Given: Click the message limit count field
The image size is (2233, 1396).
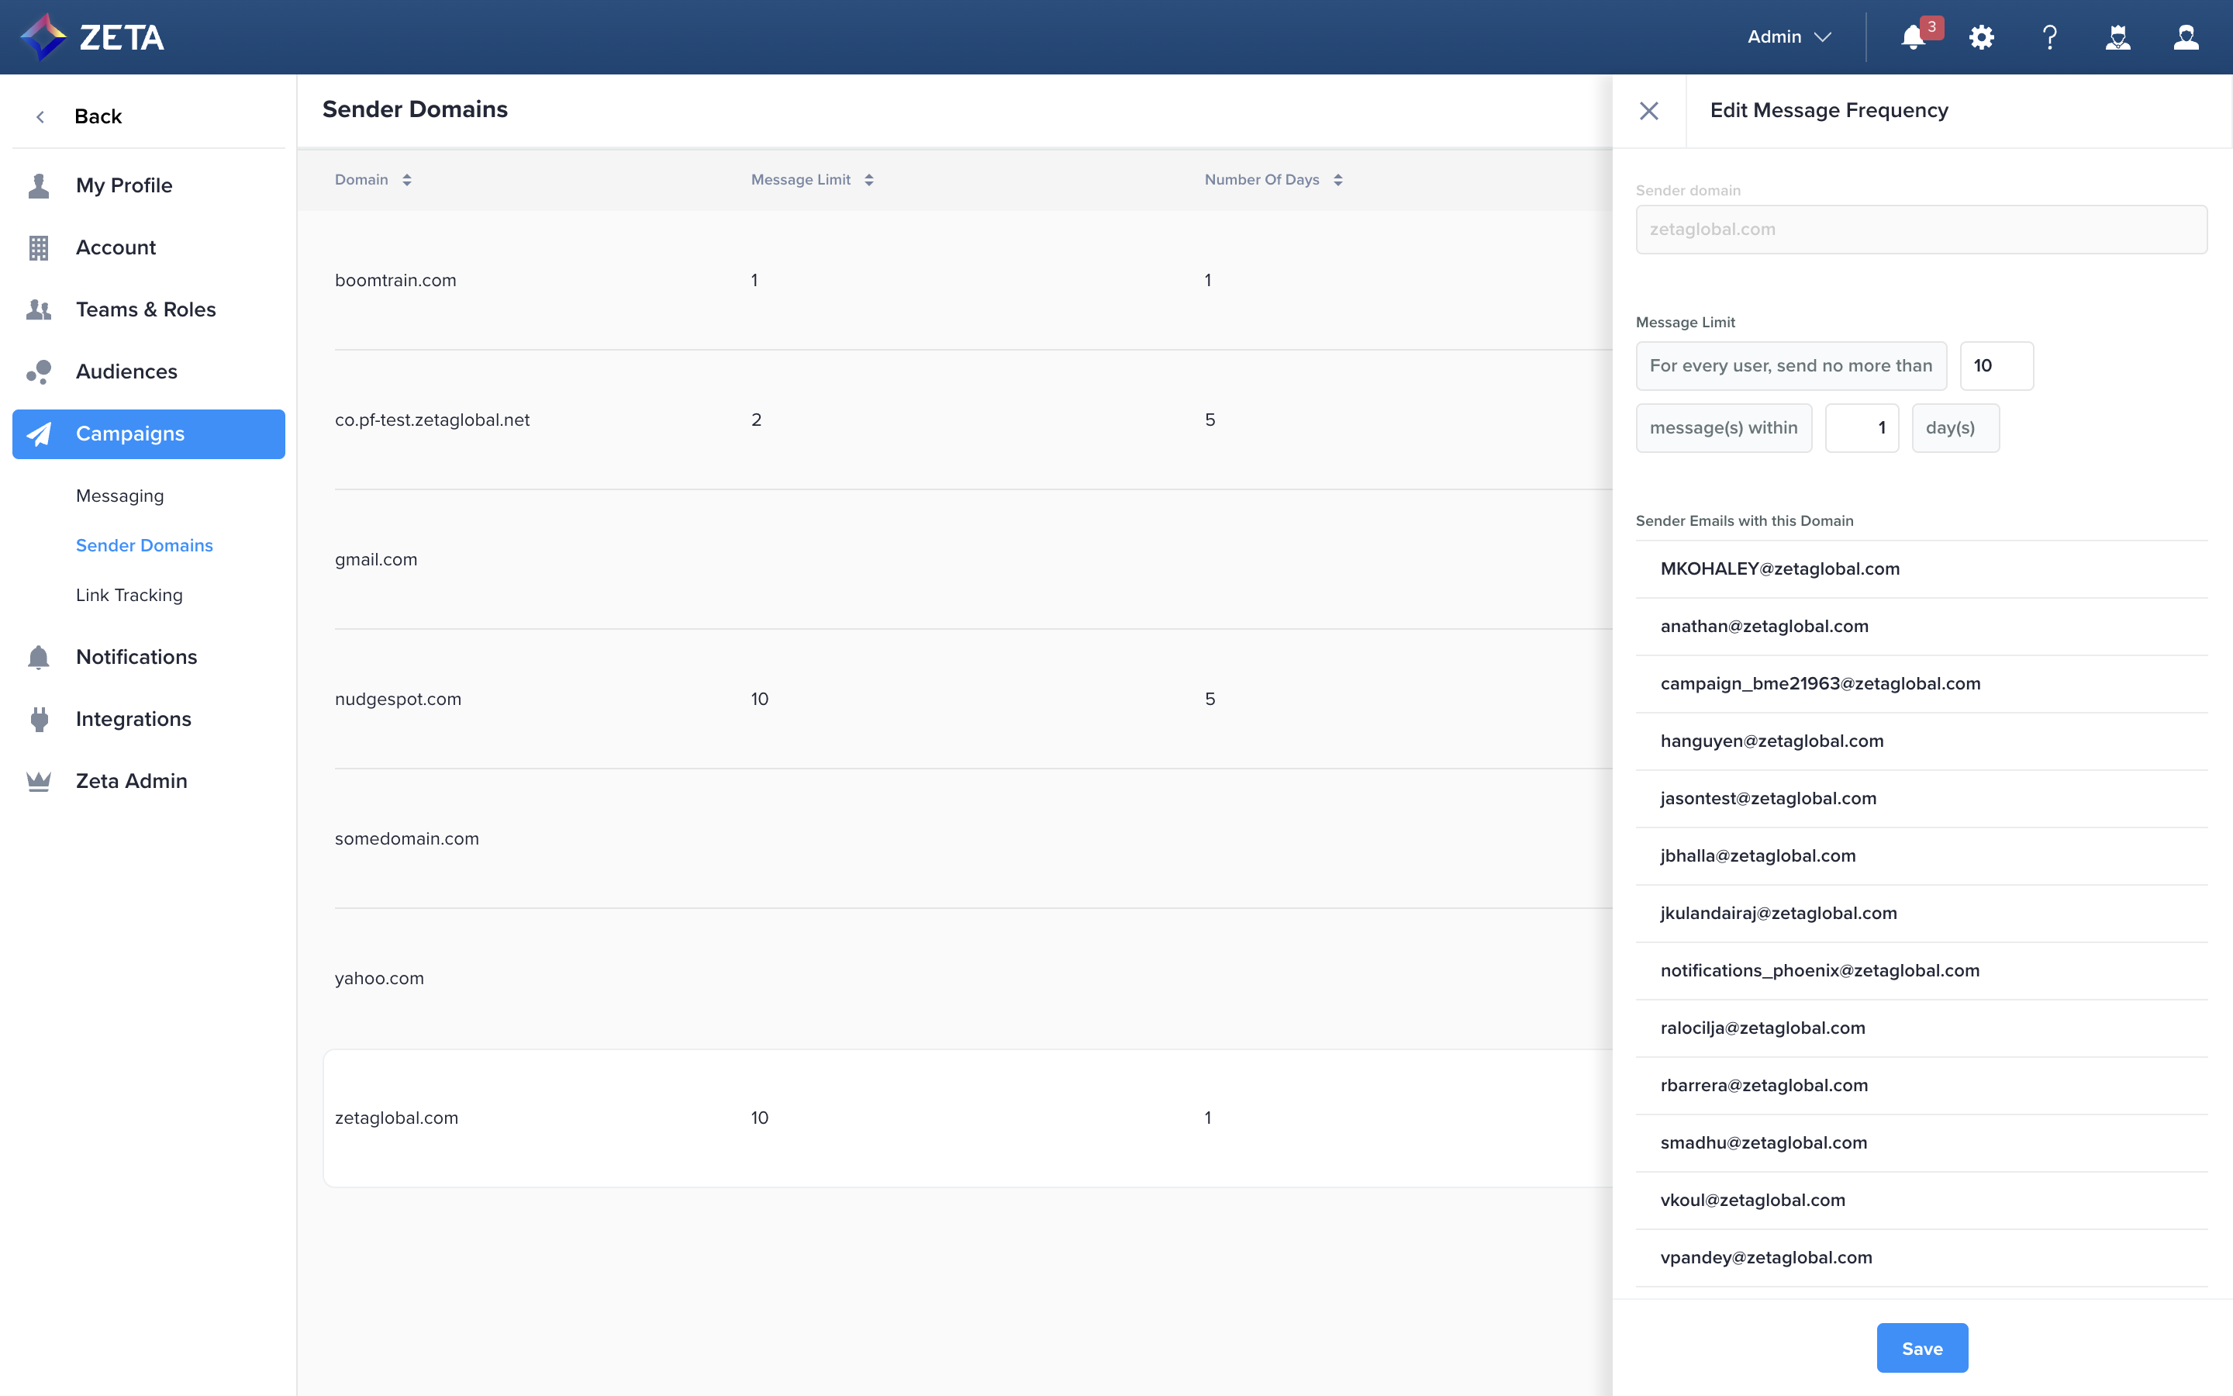Looking at the screenshot, I should 1996,365.
